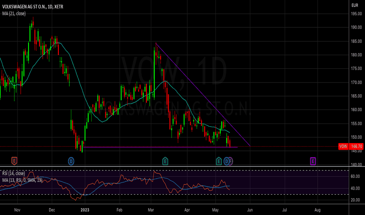Image resolution: width=365 pixels, height=215 pixels.
Task: Click the 165.00 price axis label
Action: point(356,96)
